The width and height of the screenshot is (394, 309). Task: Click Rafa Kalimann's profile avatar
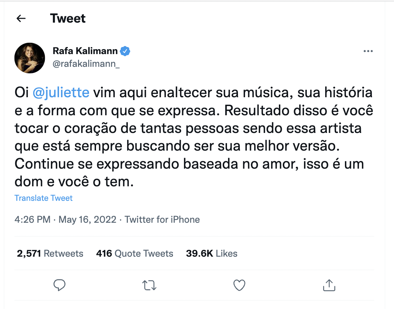[30, 58]
